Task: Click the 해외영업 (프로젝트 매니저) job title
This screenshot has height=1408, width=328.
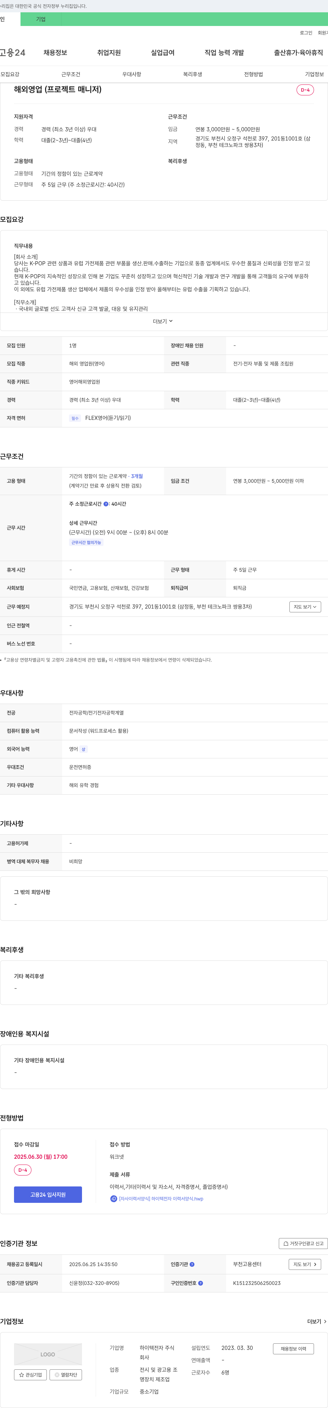Action: click(58, 89)
